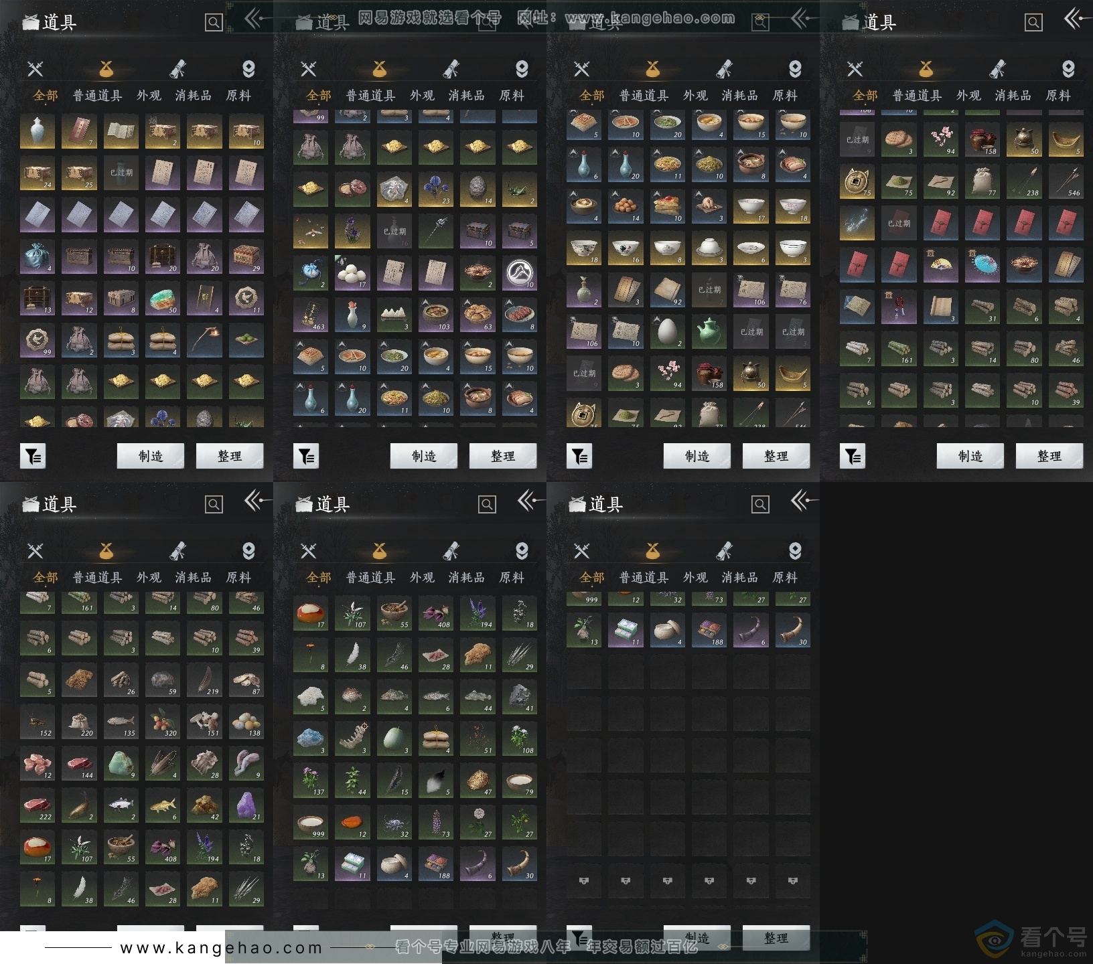1093x964 pixels.
Task: Switch to 消耗品 tab in bottom-right panel
Action: [x=739, y=578]
